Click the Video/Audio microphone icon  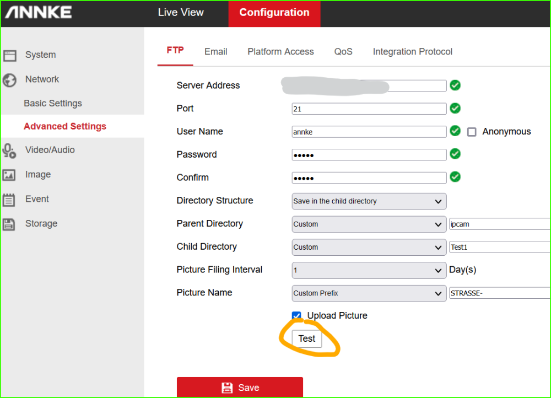click(9, 151)
